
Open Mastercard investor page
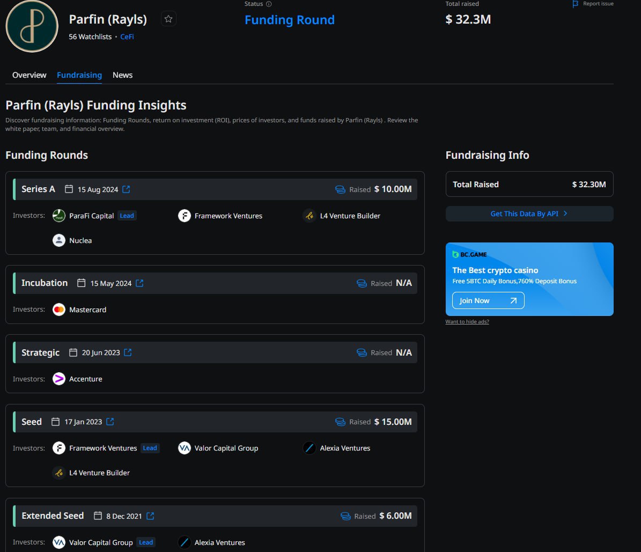[x=87, y=310]
